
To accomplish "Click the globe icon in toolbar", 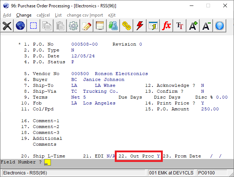I will 20,25.
